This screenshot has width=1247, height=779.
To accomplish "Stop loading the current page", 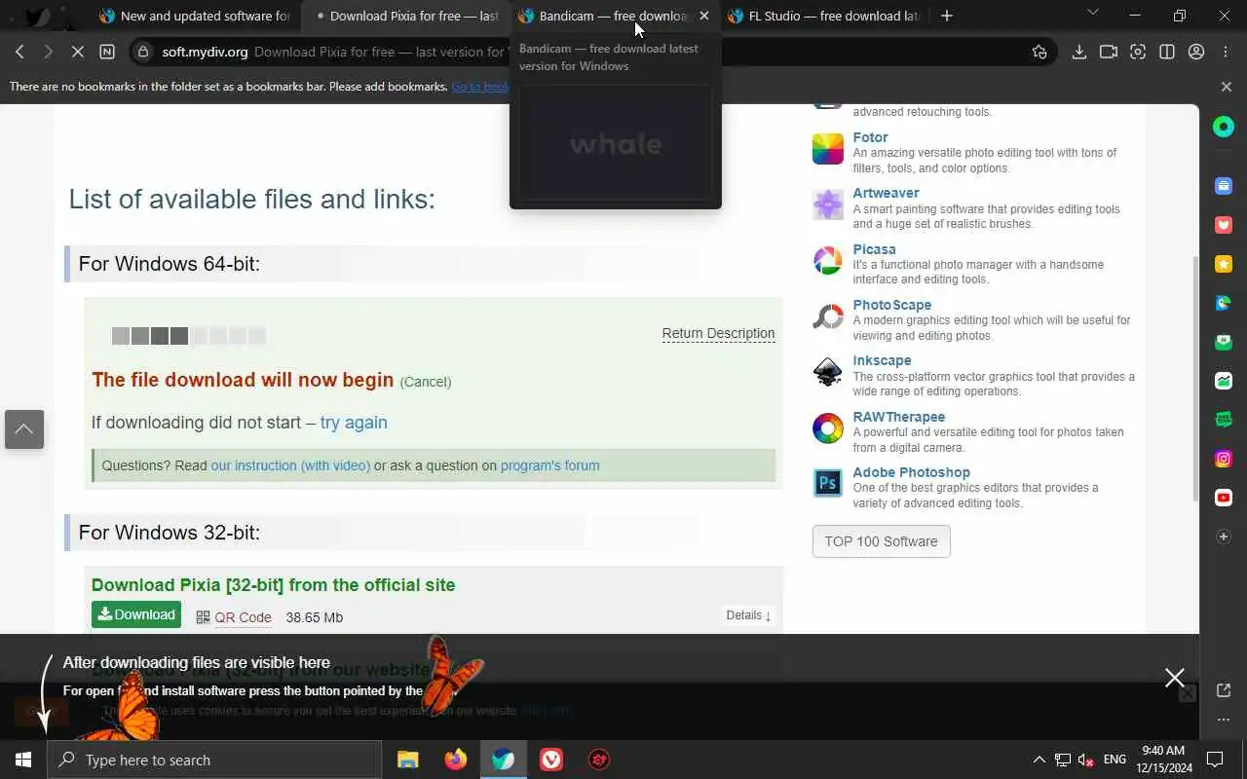I will [77, 52].
